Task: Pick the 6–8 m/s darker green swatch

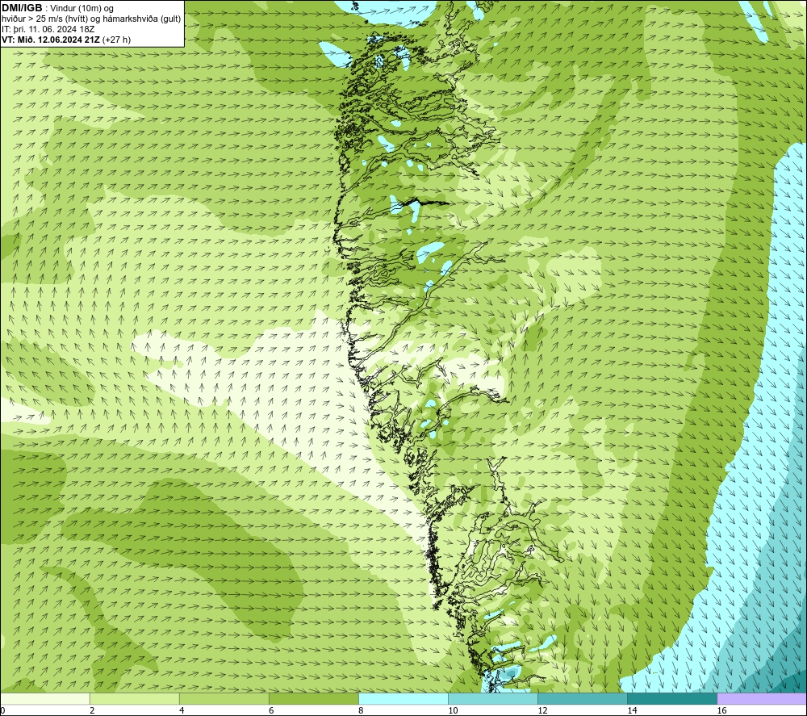Action: [x=314, y=698]
